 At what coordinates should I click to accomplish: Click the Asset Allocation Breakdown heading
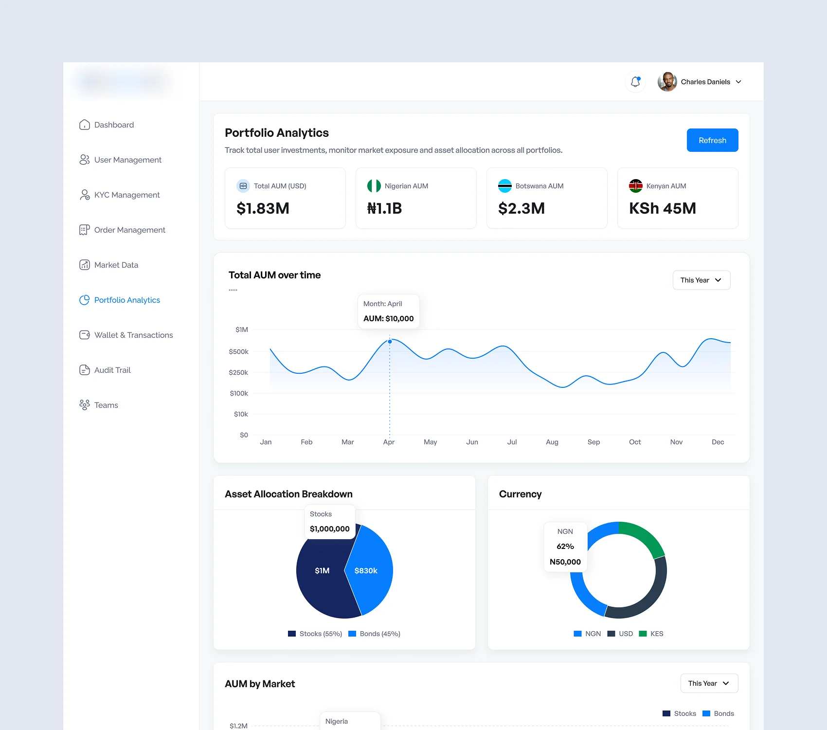[288, 494]
